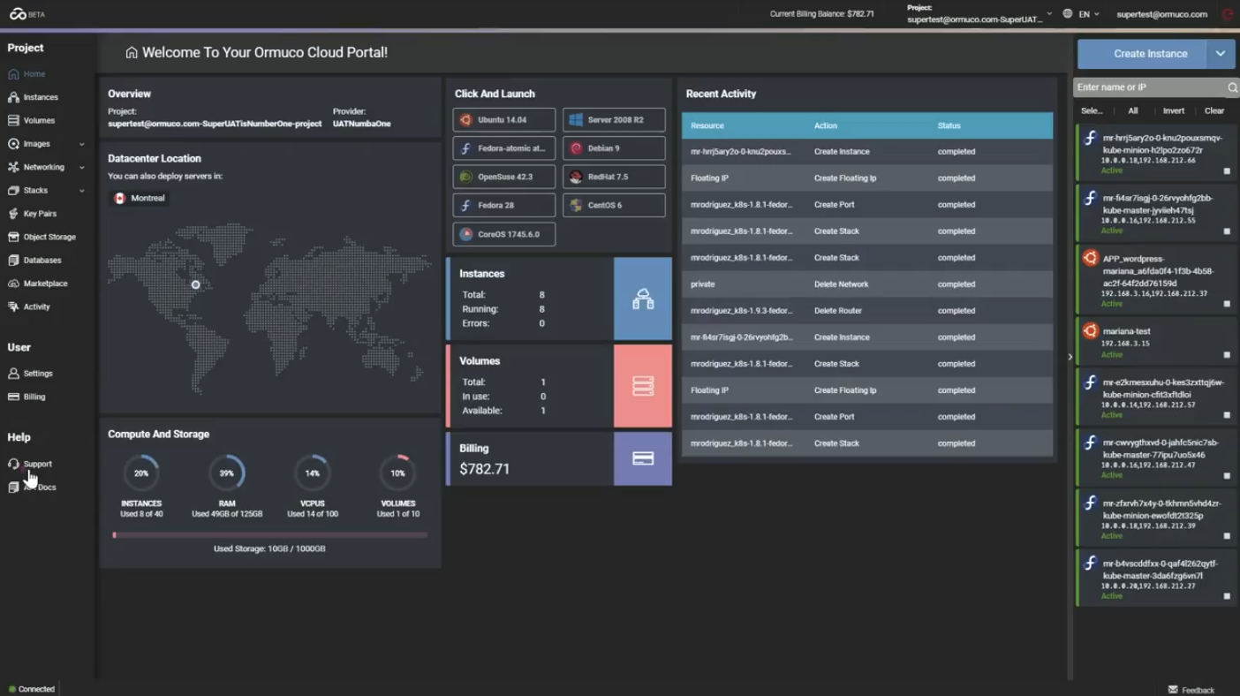The image size is (1240, 696).
Task: Toggle checkbox for APP_wordpress-mariana instance
Action: (1227, 304)
